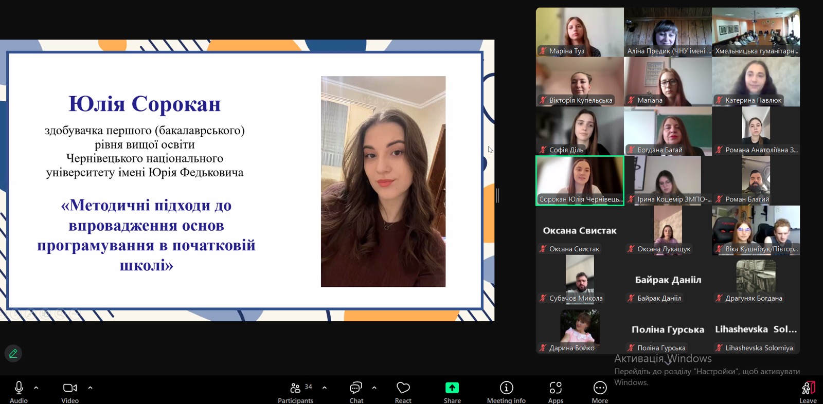The image size is (823, 404).
Task: Click muted mic icon of Оксана Лукащук
Action: tap(631, 249)
